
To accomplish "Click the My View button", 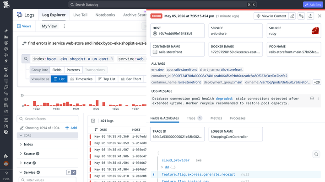I will [x=49, y=26].
